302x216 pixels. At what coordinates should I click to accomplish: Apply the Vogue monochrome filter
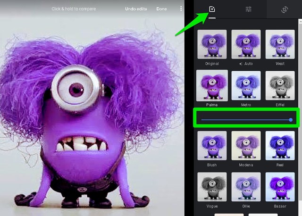tap(212, 187)
